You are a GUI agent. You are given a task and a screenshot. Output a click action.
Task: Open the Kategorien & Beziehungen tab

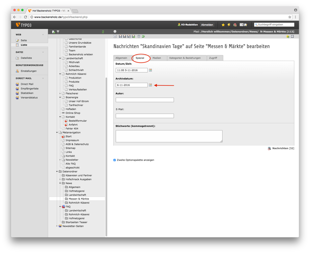point(185,58)
